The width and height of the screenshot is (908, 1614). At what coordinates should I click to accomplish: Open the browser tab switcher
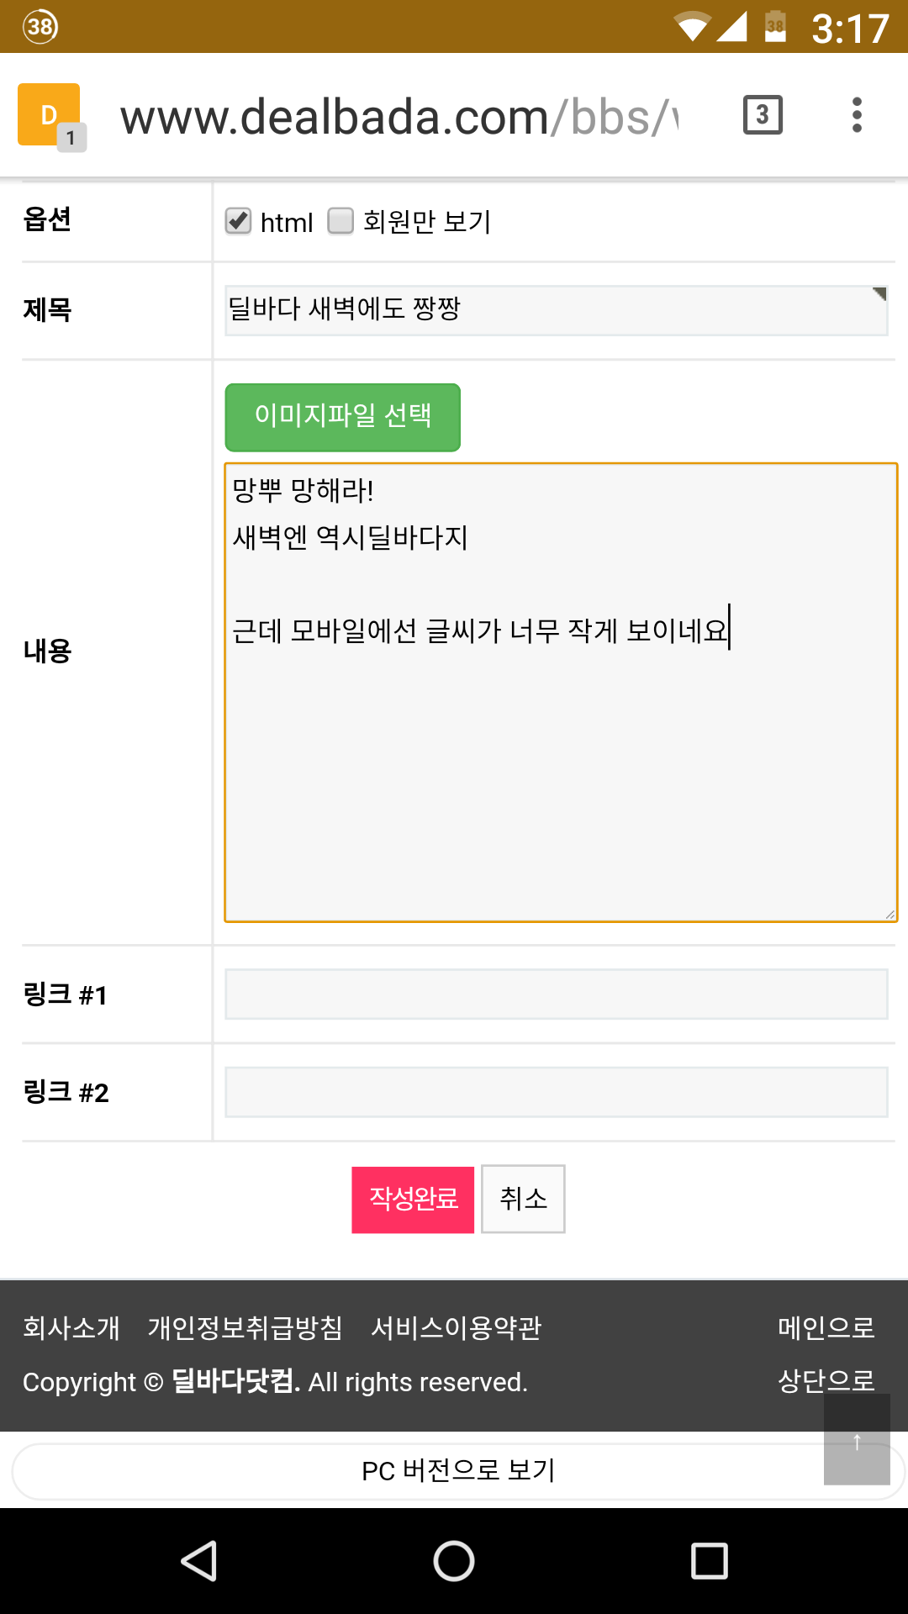763,115
